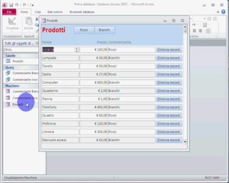Collapse the Tabelle group in navigation pane
229x183 pixels.
[21, 56]
